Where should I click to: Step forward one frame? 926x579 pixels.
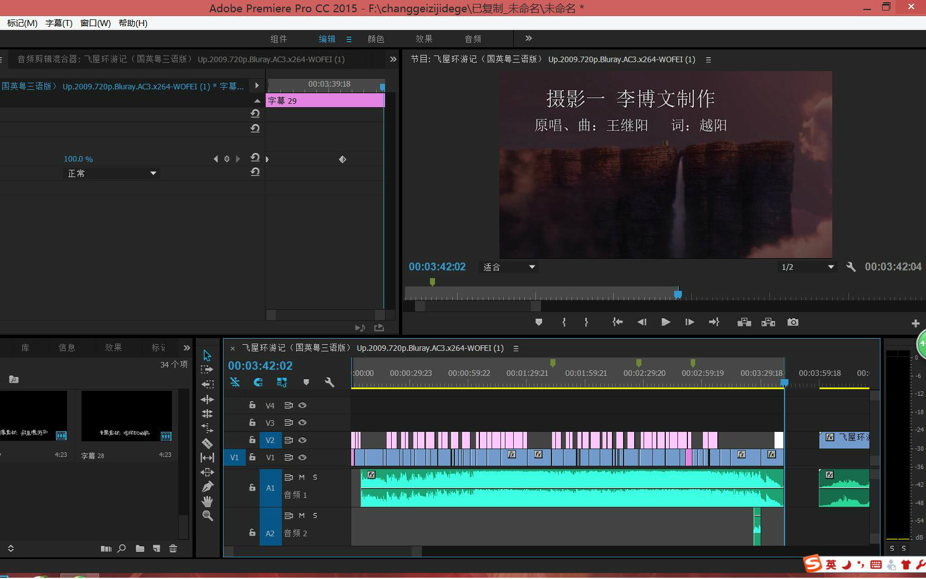[690, 322]
